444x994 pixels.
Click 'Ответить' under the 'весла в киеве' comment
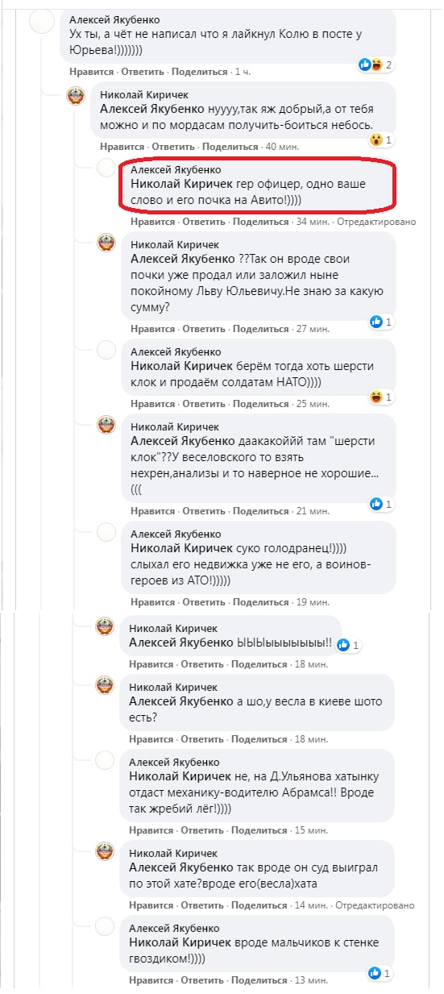(201, 739)
